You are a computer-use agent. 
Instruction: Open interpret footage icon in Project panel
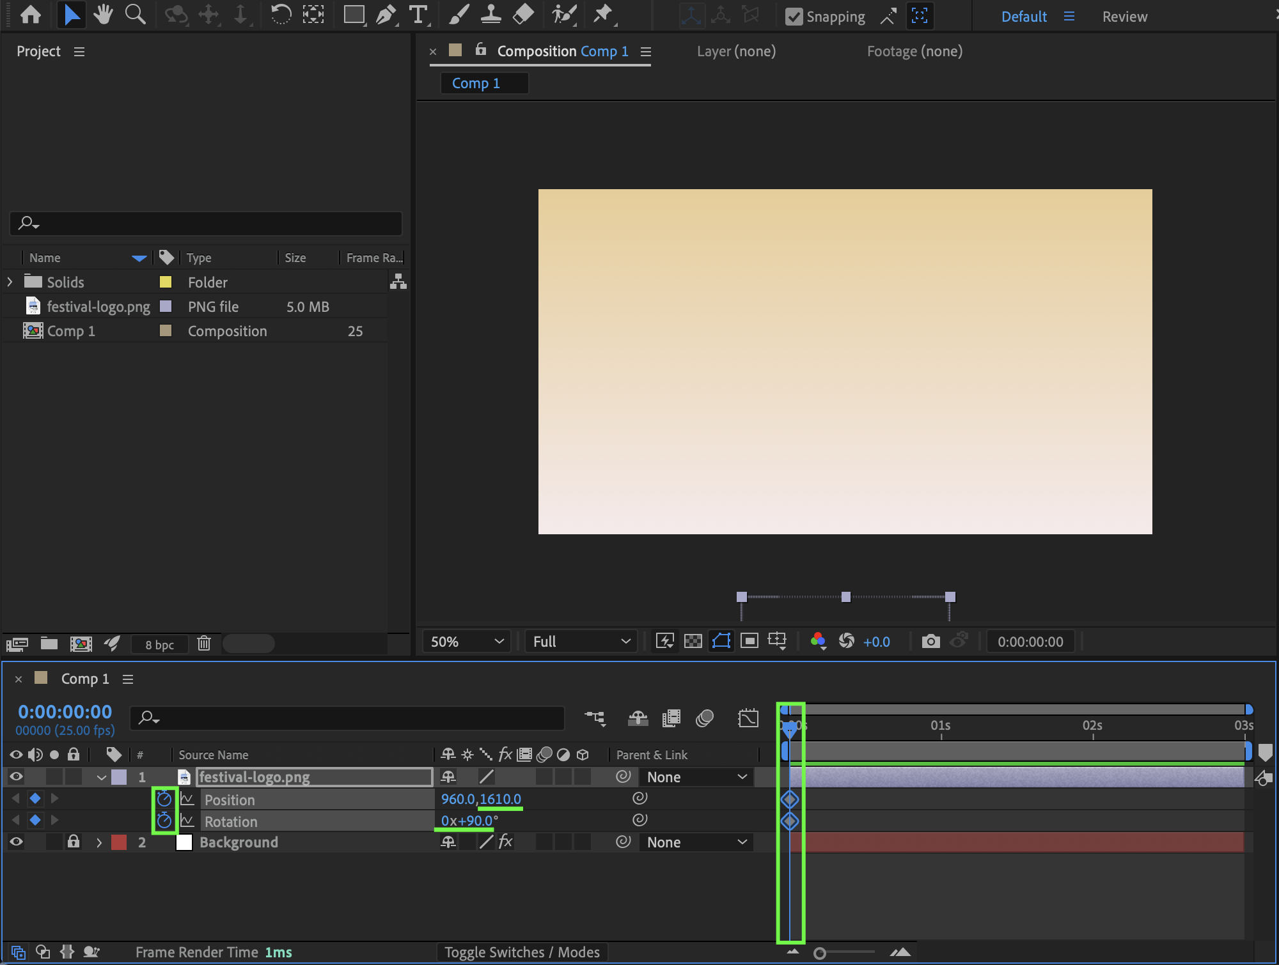pos(17,644)
